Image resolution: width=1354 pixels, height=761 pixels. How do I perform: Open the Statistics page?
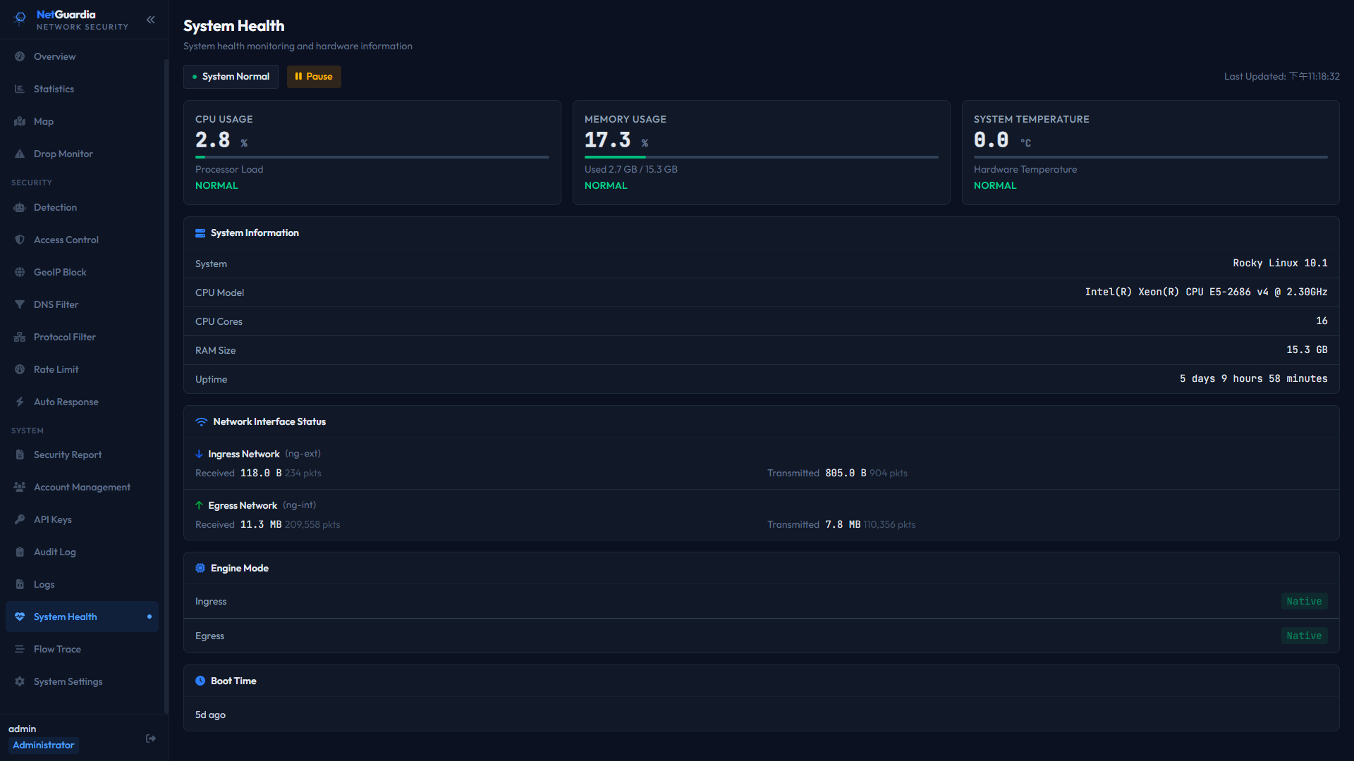tap(82, 89)
